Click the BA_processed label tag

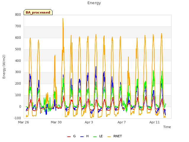point(38,12)
